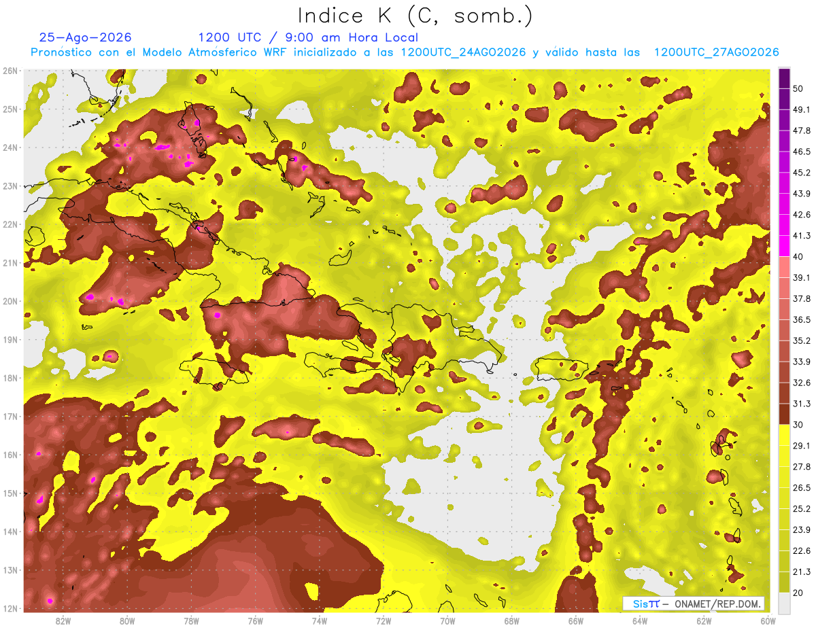Click the "68W" longitude axis label
The height and width of the screenshot is (630, 816).
point(512,621)
